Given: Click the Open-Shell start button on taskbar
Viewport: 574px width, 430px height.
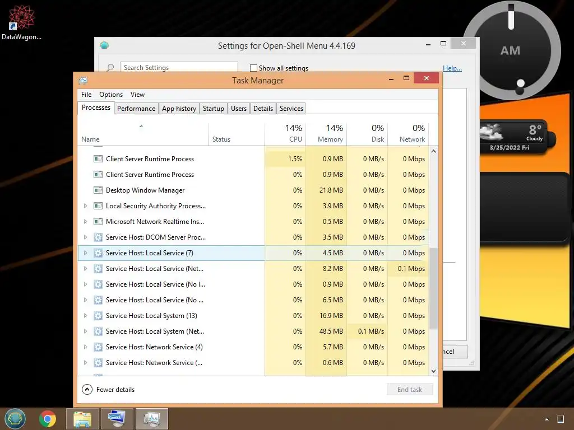Looking at the screenshot, I should pyautogui.click(x=15, y=418).
